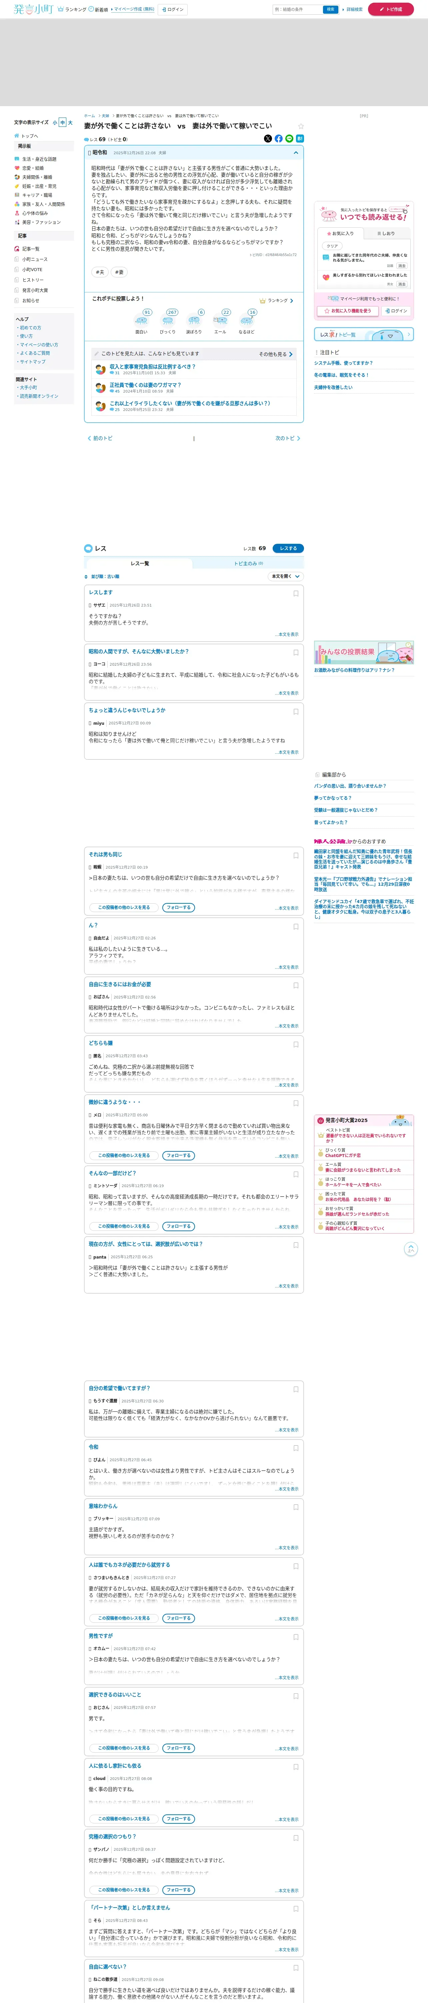428x2003 pixels.
Task: Vote びっくり reaction icon
Action: 168,319
